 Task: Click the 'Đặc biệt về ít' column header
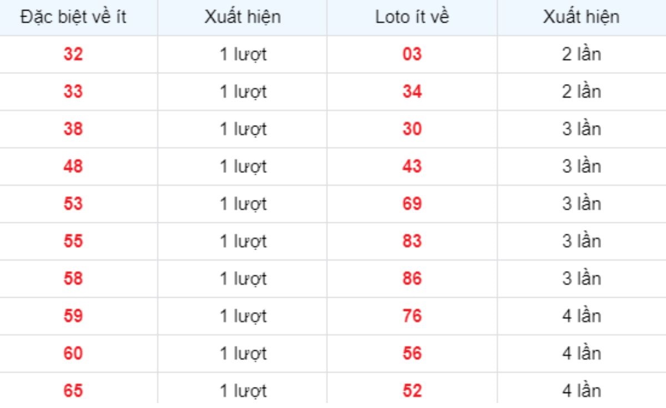(73, 17)
